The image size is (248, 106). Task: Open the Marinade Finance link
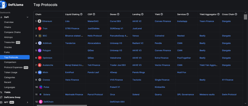(74, 94)
